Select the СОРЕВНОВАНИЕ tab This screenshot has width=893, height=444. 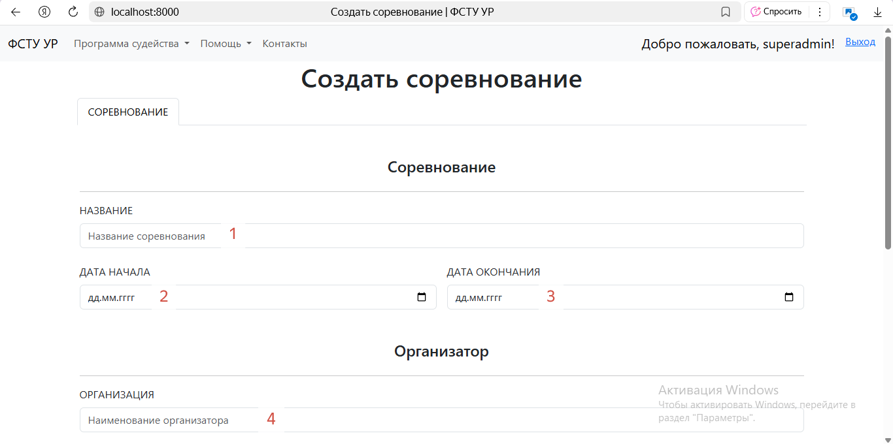click(x=128, y=112)
